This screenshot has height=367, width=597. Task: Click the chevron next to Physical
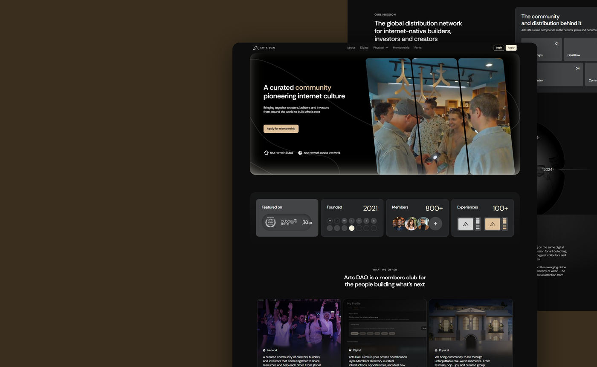(386, 48)
